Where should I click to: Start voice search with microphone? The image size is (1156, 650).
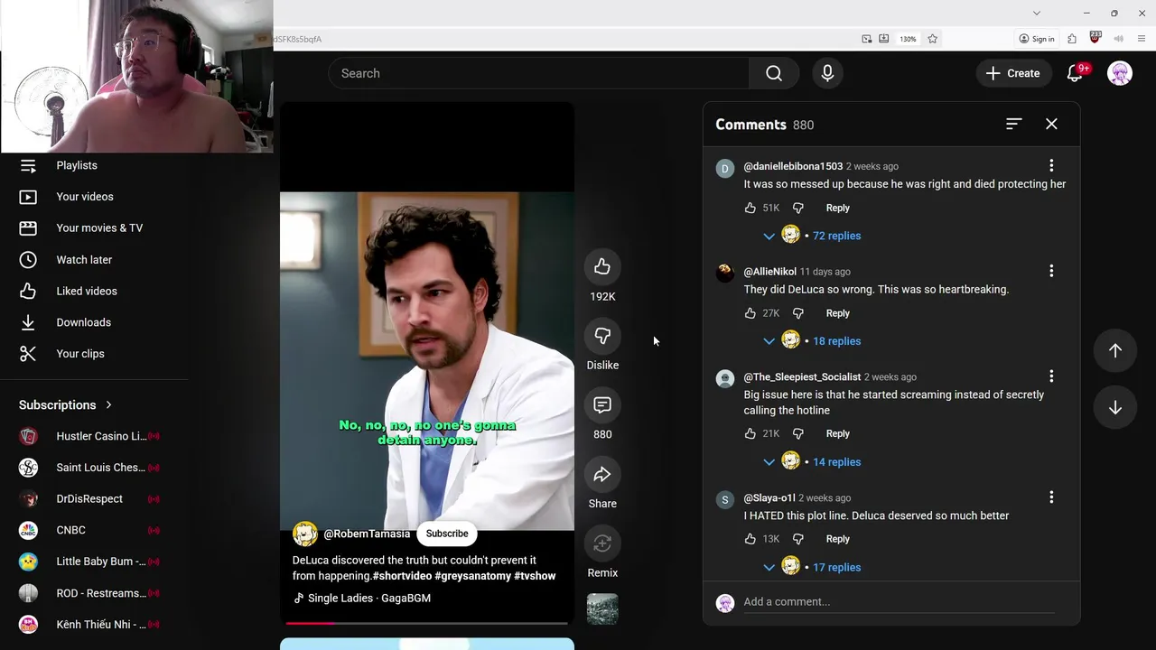click(x=827, y=73)
